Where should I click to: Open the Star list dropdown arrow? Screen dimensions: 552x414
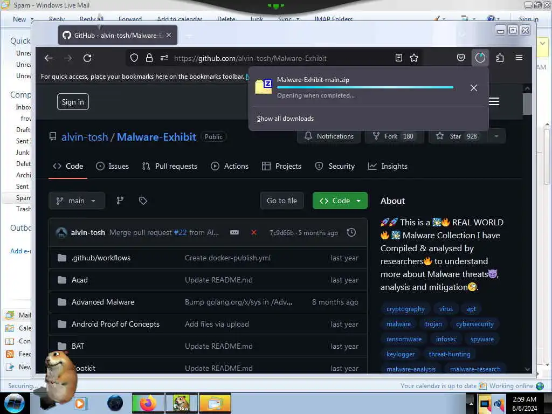pyautogui.click(x=496, y=136)
